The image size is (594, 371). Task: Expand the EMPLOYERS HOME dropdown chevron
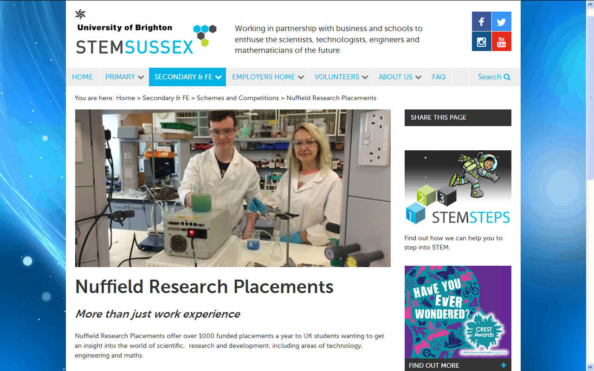[302, 77]
